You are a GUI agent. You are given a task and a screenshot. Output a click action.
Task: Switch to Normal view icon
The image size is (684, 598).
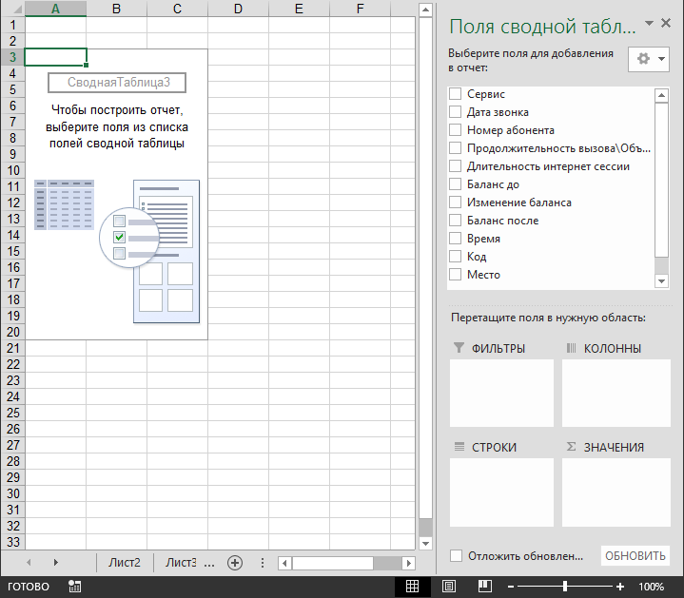[412, 587]
